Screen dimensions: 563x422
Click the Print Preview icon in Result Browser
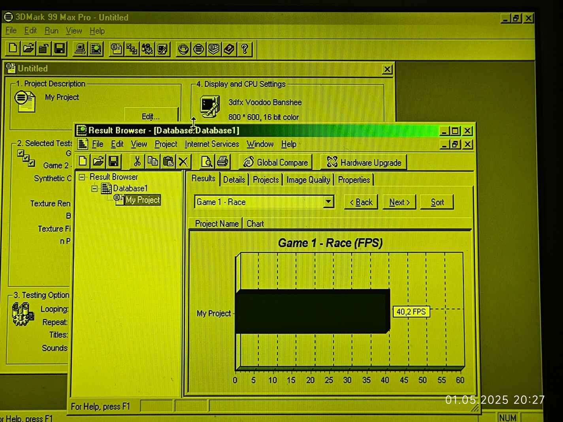click(207, 161)
